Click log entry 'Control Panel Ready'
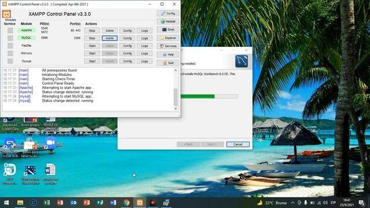This screenshot has height=208, width=370. pyautogui.click(x=58, y=83)
